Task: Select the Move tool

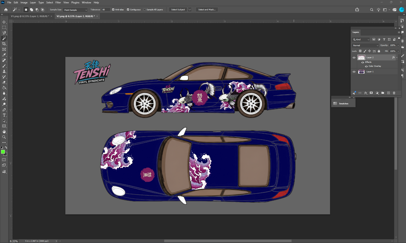Action: [x=4, y=22]
